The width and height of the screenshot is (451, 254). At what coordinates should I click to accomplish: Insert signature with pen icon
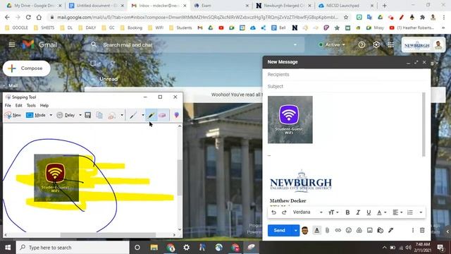click(x=391, y=231)
